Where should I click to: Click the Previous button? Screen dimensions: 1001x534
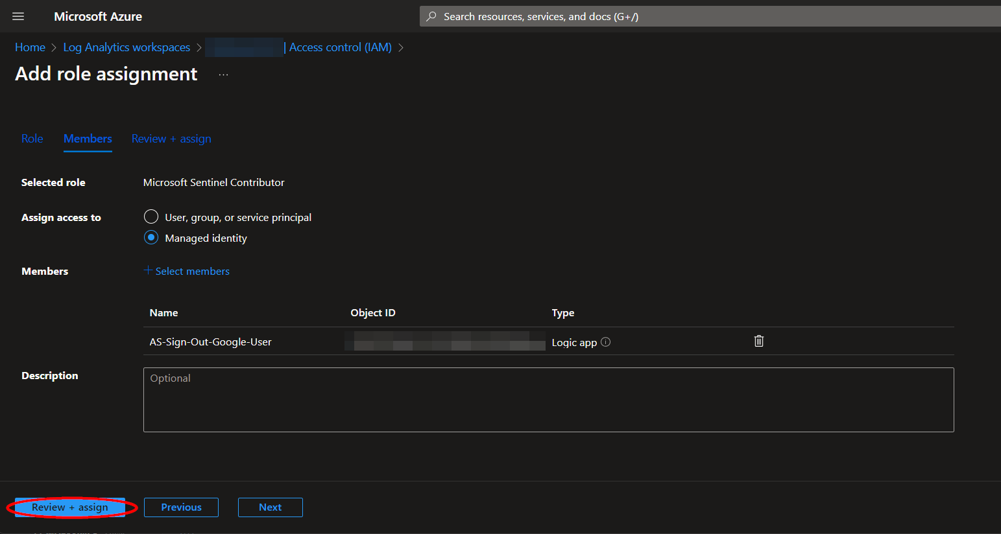point(181,507)
